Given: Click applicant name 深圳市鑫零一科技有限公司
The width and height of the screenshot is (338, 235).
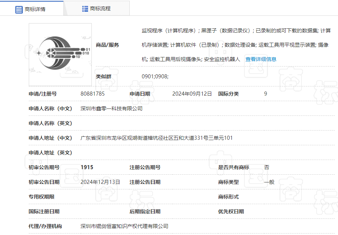Looking at the screenshot, I should [111, 108].
